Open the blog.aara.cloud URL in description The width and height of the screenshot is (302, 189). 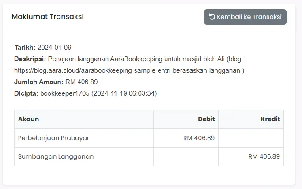[x=127, y=70]
